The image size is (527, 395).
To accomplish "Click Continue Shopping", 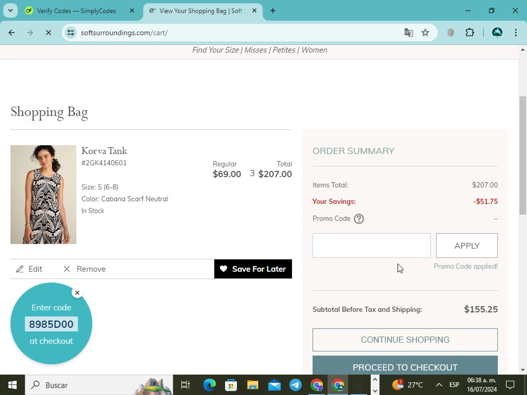I will (x=405, y=340).
